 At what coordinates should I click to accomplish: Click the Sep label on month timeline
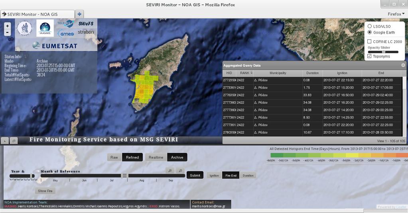pos(171,180)
